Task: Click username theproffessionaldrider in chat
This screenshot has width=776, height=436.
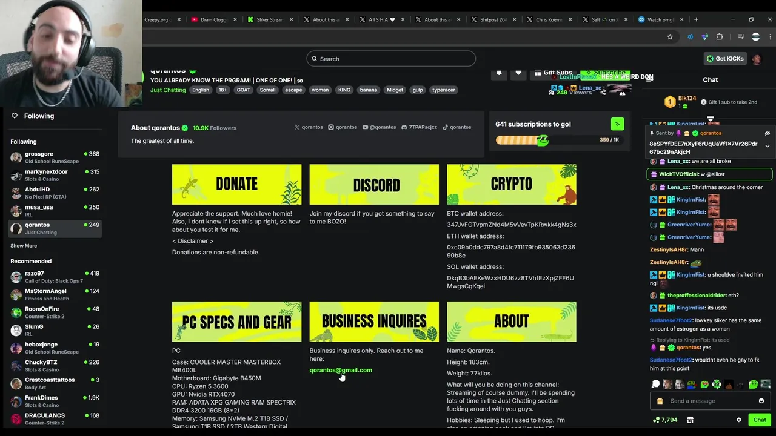Action: (x=695, y=296)
